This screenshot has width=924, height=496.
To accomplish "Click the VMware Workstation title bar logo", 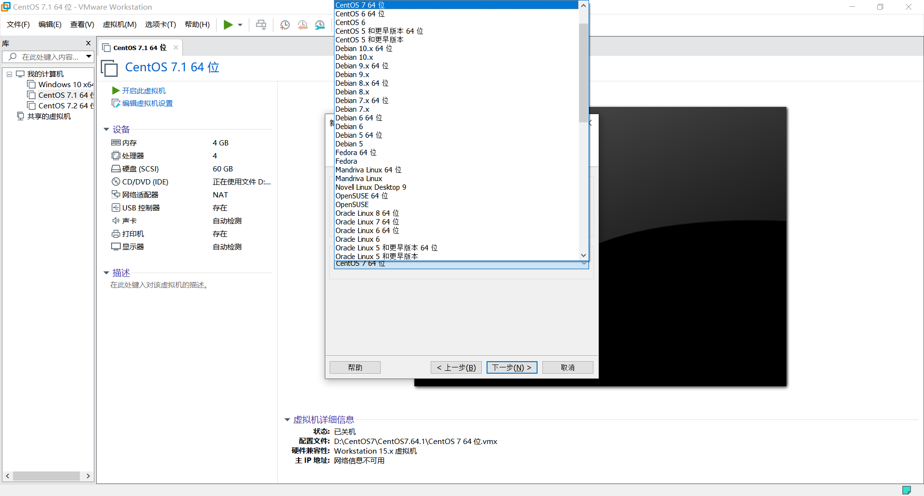I will coord(6,7).
